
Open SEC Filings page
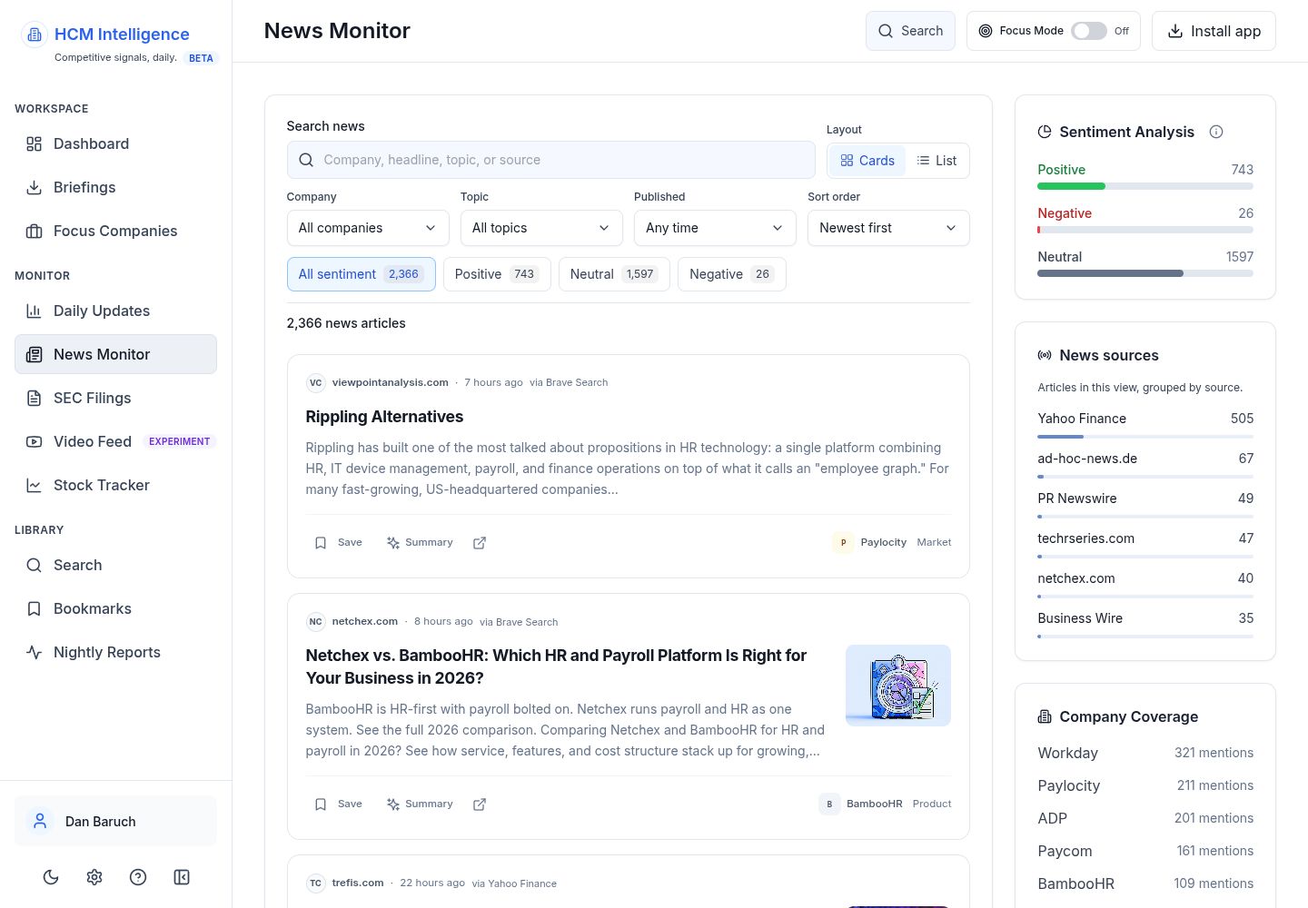pyautogui.click(x=115, y=398)
